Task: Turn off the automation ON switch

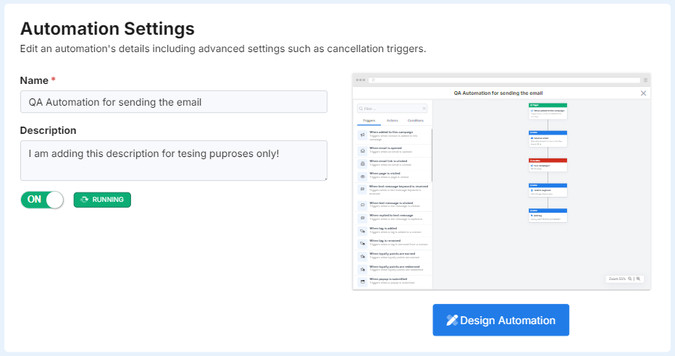Action: point(42,200)
